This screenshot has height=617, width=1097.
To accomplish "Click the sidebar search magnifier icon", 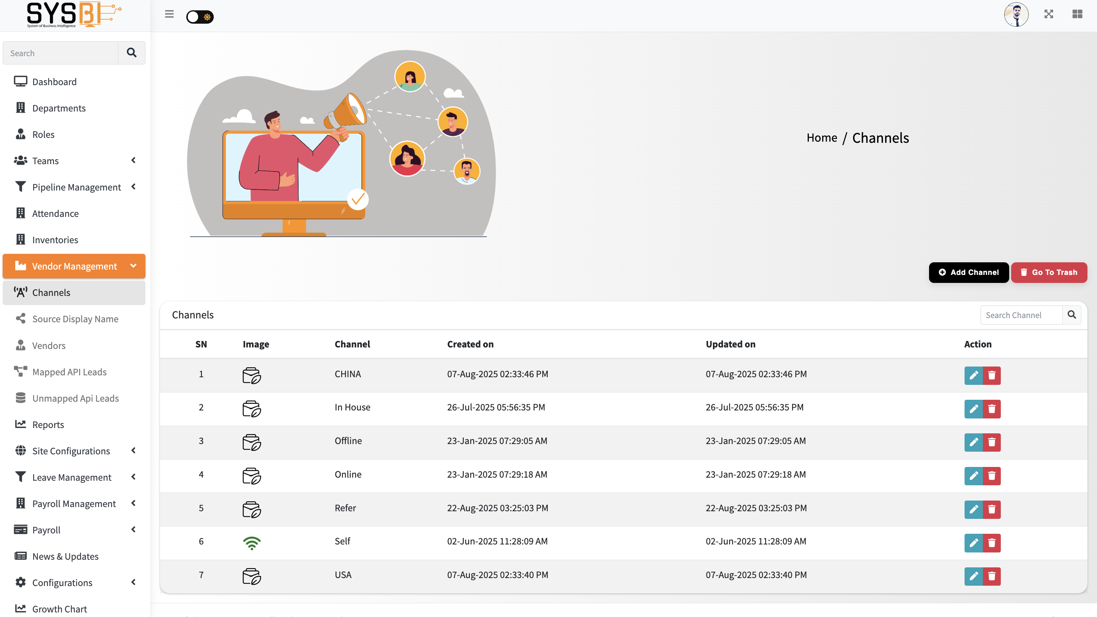I will (132, 53).
